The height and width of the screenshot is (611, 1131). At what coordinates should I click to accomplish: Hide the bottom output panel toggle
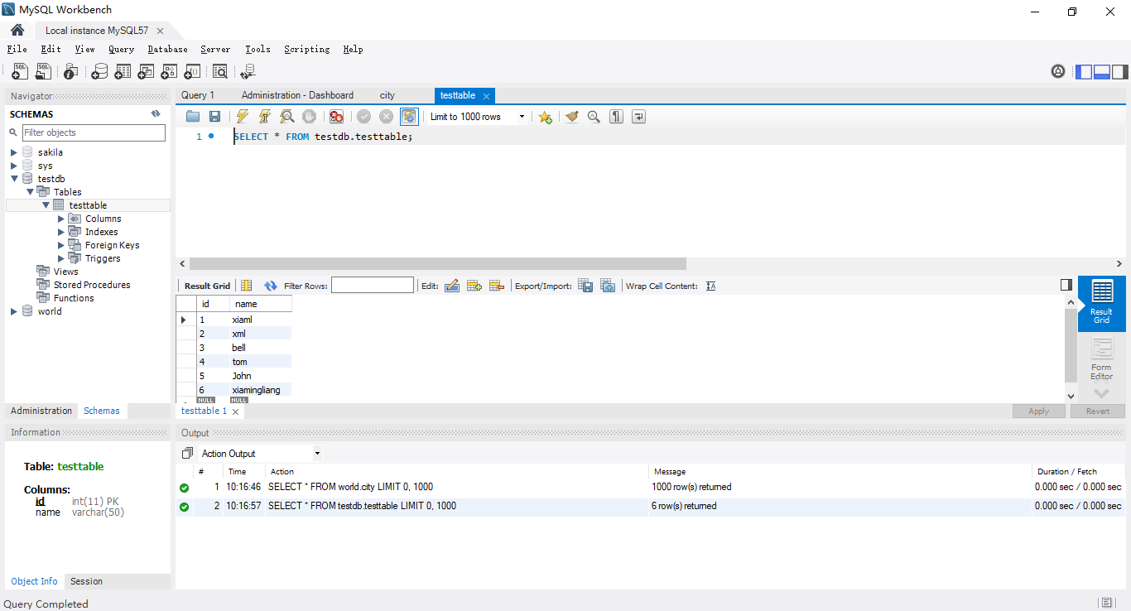(x=1102, y=72)
